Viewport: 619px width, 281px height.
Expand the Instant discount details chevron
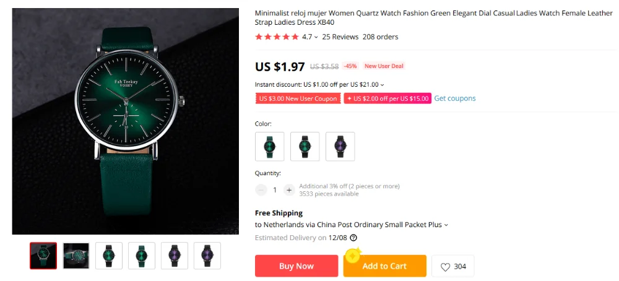click(382, 85)
